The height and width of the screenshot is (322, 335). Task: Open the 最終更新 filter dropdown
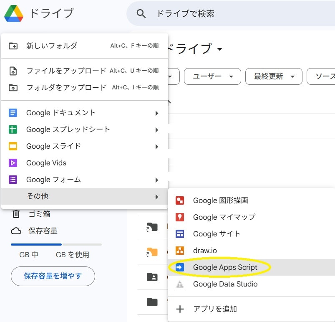click(274, 76)
